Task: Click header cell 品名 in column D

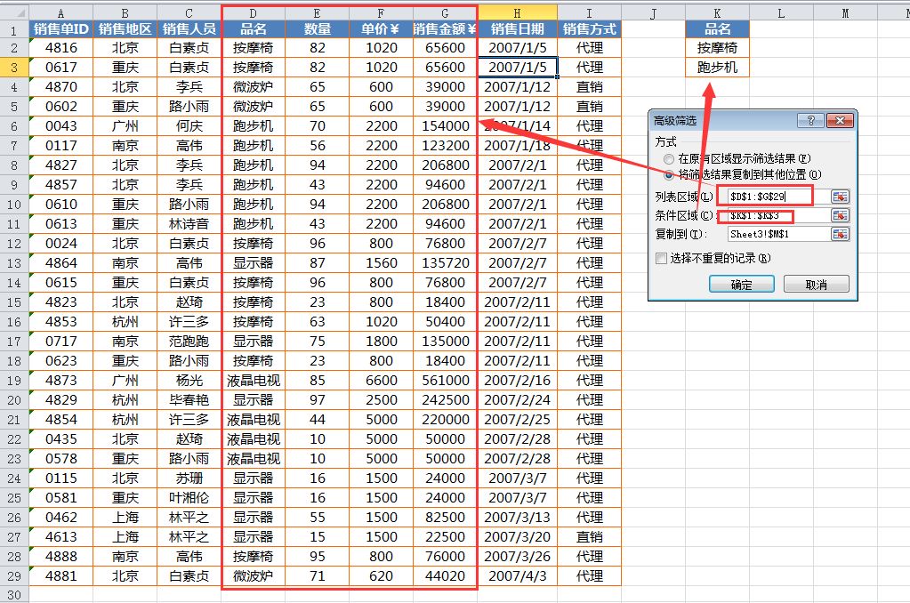Action: click(x=253, y=29)
